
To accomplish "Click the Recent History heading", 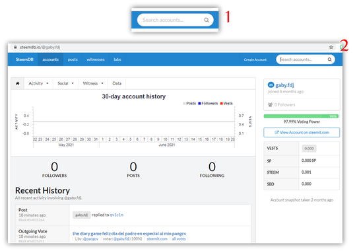I will pyautogui.click(x=43, y=190).
